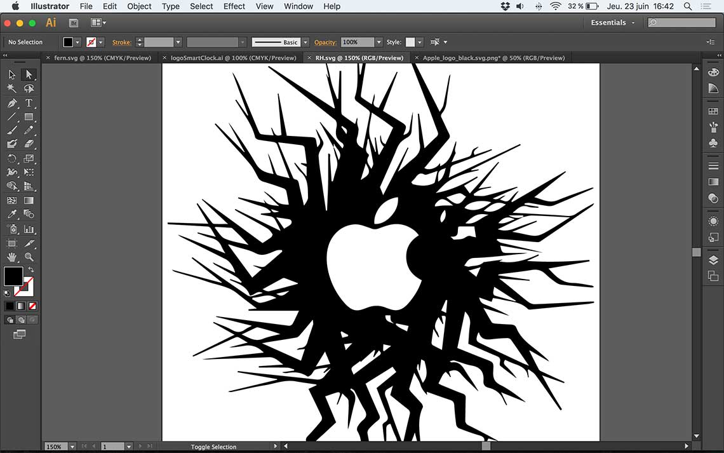Enable Draw Normal mode
Screen dimensions: 724x453
coord(10,320)
